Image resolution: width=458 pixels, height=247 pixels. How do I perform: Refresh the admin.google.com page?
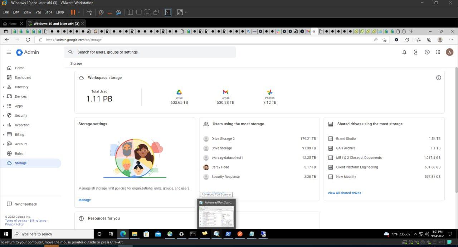coord(28,40)
